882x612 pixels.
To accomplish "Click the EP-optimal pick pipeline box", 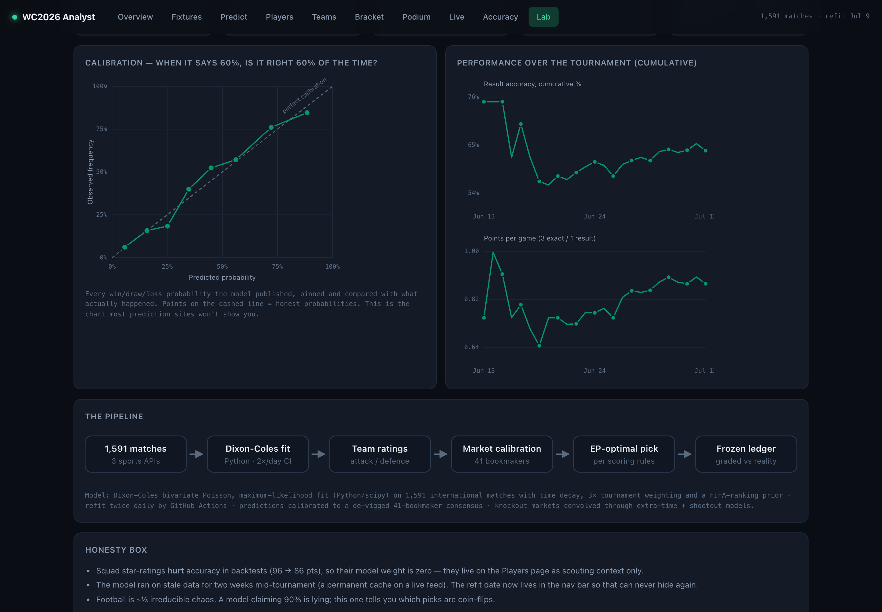I will click(x=624, y=454).
